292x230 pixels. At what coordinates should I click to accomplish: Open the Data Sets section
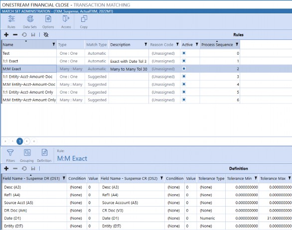(x=30, y=22)
